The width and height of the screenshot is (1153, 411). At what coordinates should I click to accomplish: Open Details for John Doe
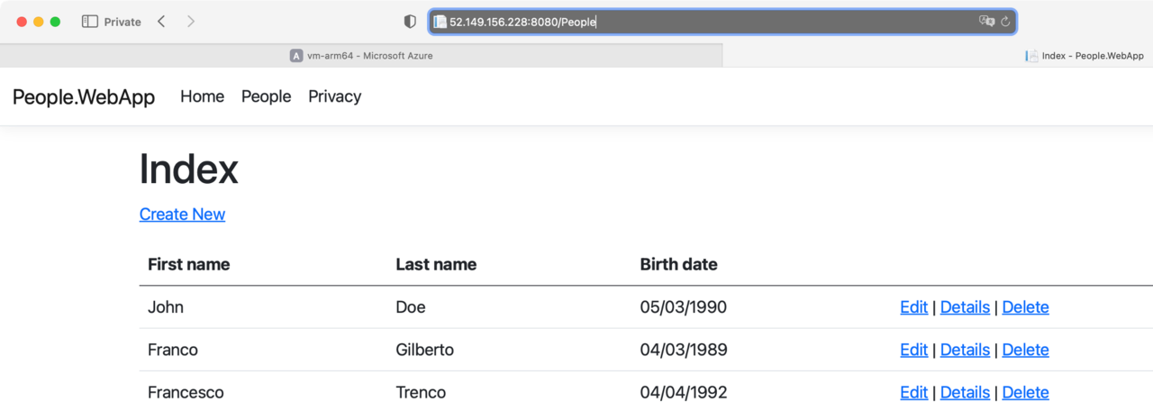tap(965, 307)
